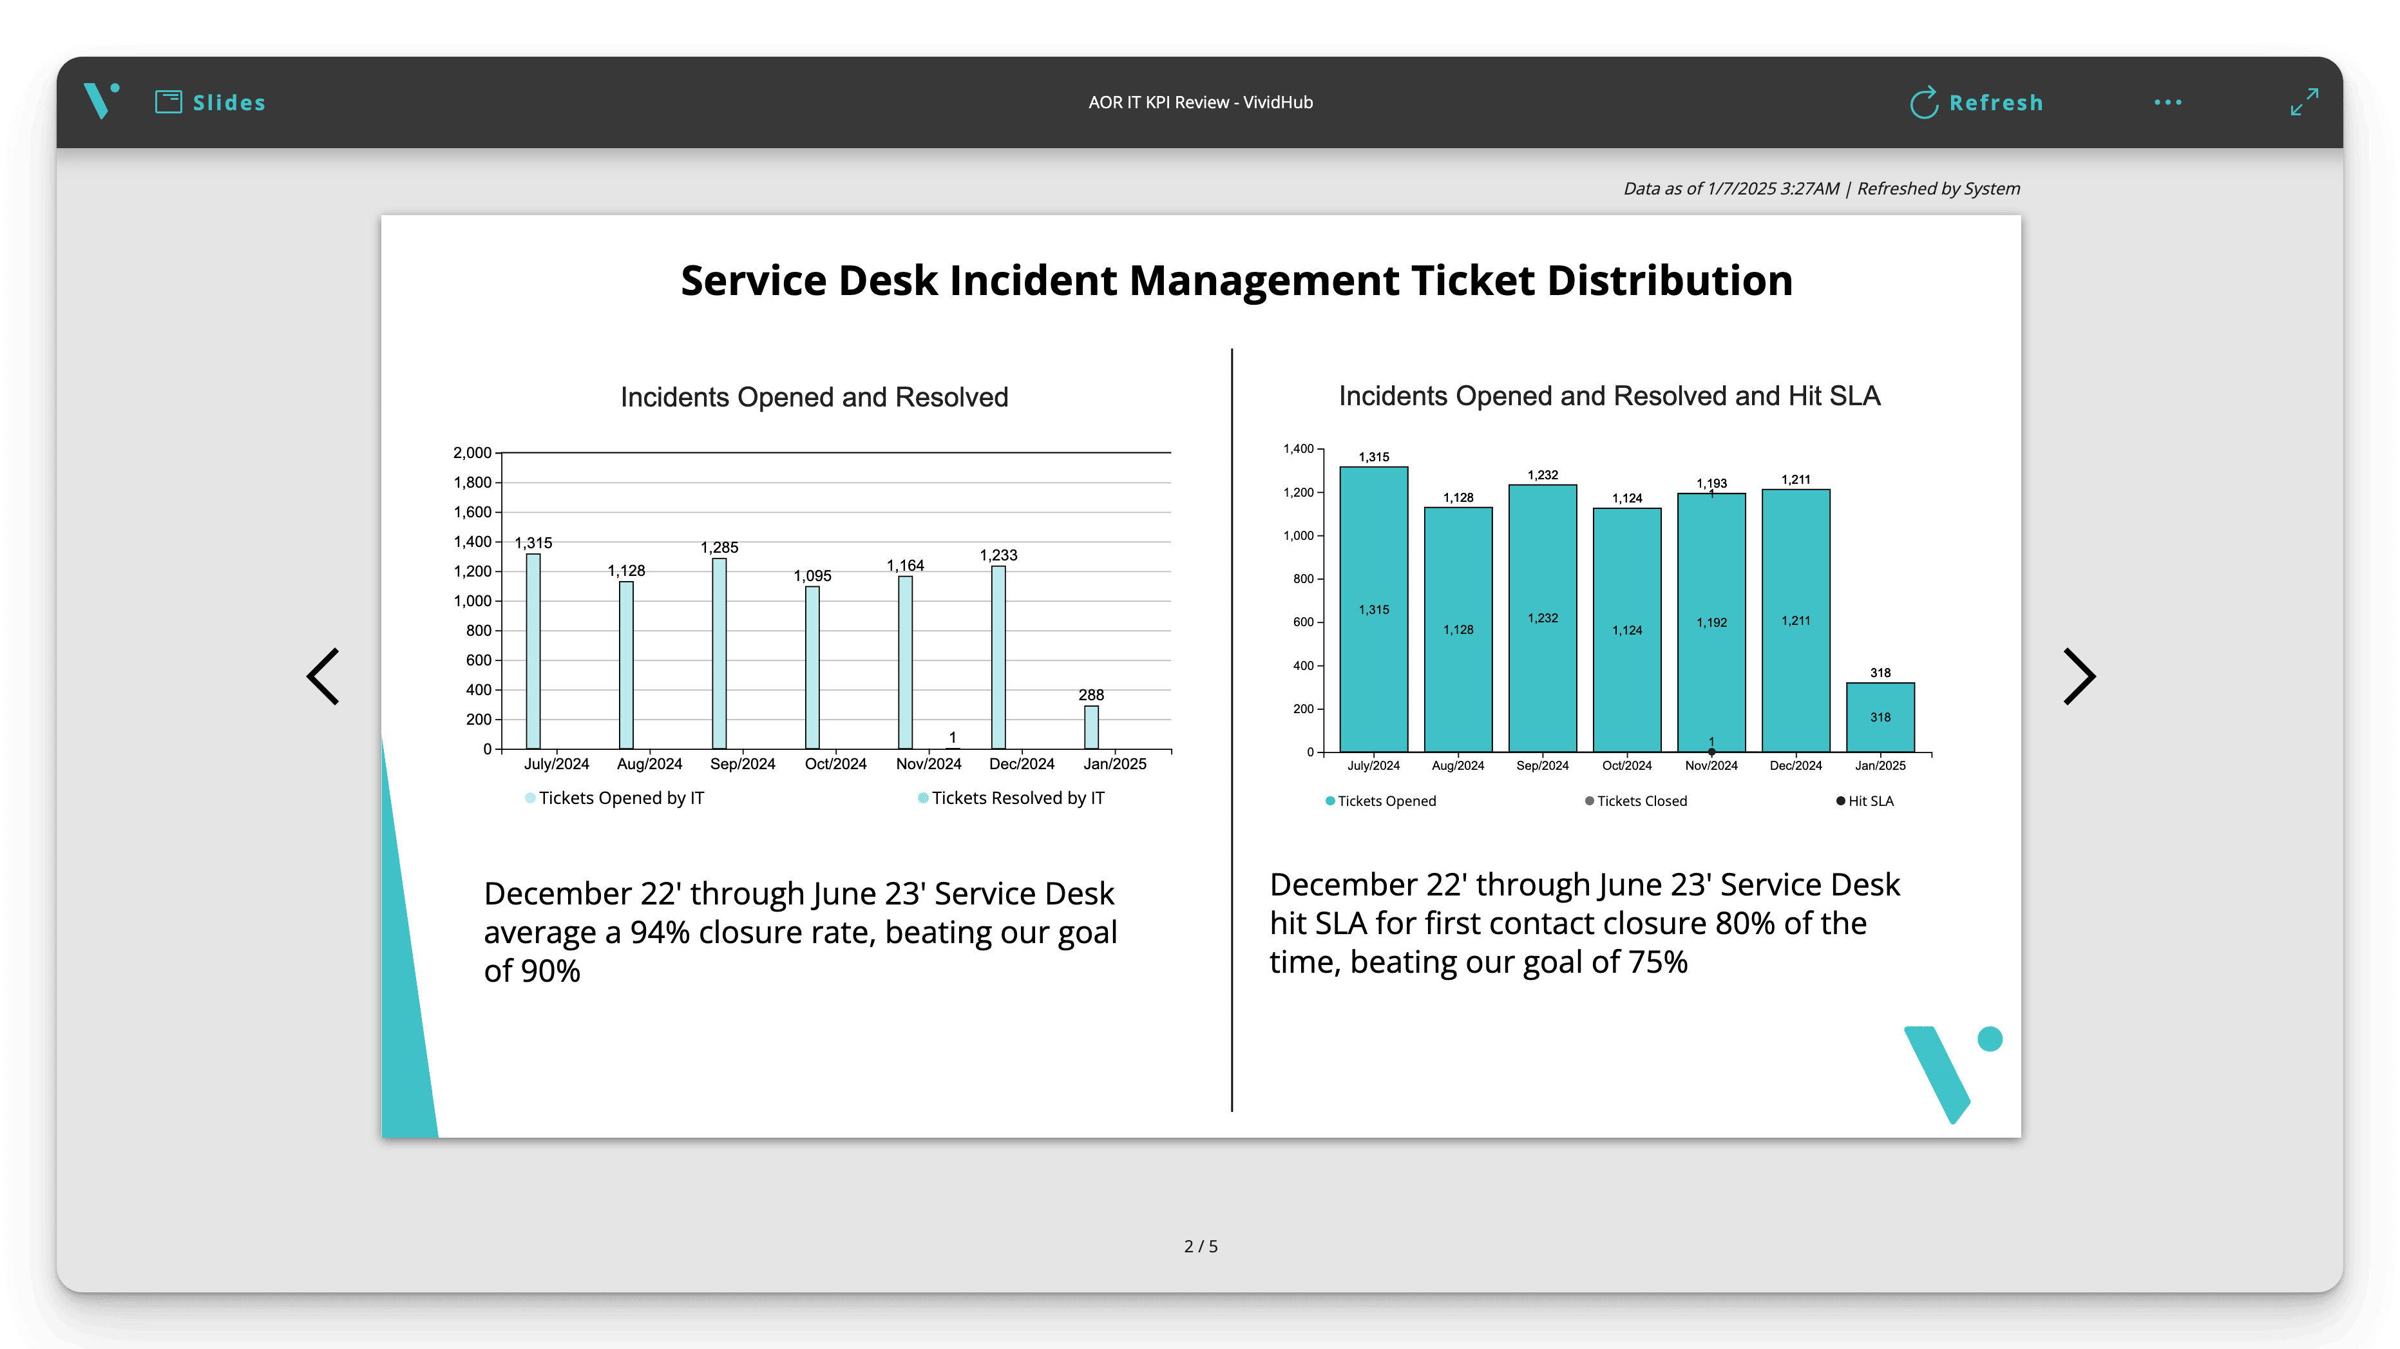Click the Nov/2024 teal bar labeled 1,192

[1711, 622]
